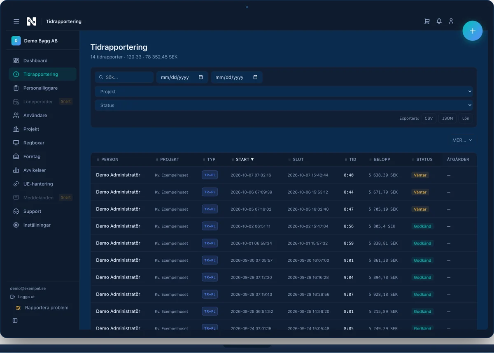Screen dimensions: 494x353
Task: Collapse sidebar using the panel icon
Action: (15, 320)
